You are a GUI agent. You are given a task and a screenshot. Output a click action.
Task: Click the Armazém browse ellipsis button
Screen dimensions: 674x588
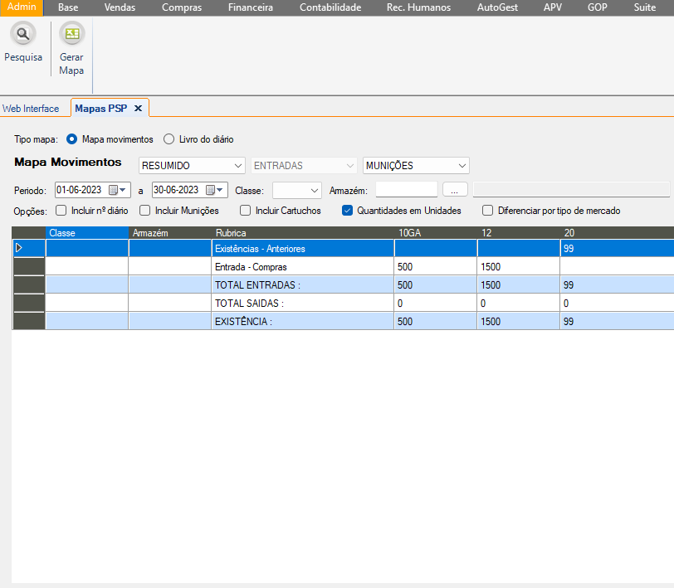(454, 190)
